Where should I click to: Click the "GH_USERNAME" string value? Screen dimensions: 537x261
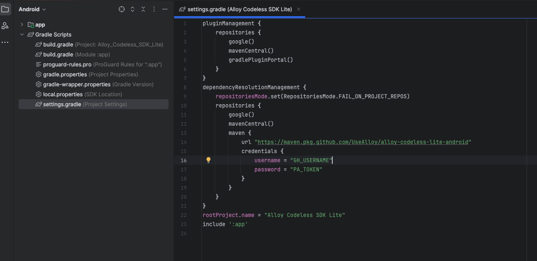point(311,160)
